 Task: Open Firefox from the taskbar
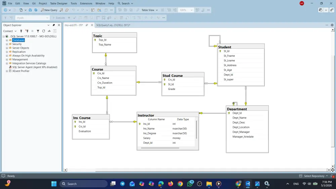(x=171, y=184)
